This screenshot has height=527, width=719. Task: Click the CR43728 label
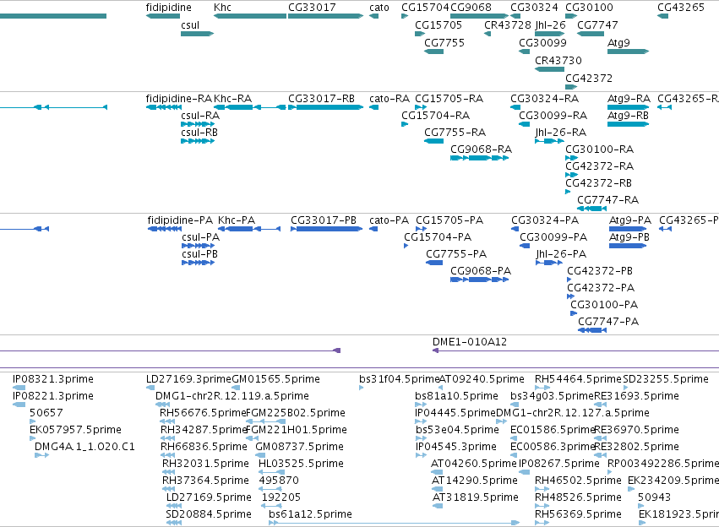pyautogui.click(x=508, y=24)
